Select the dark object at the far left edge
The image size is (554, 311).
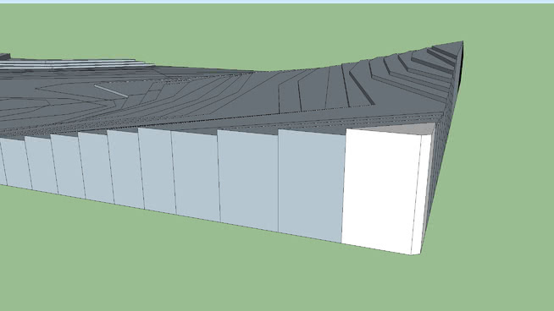pos(4,57)
